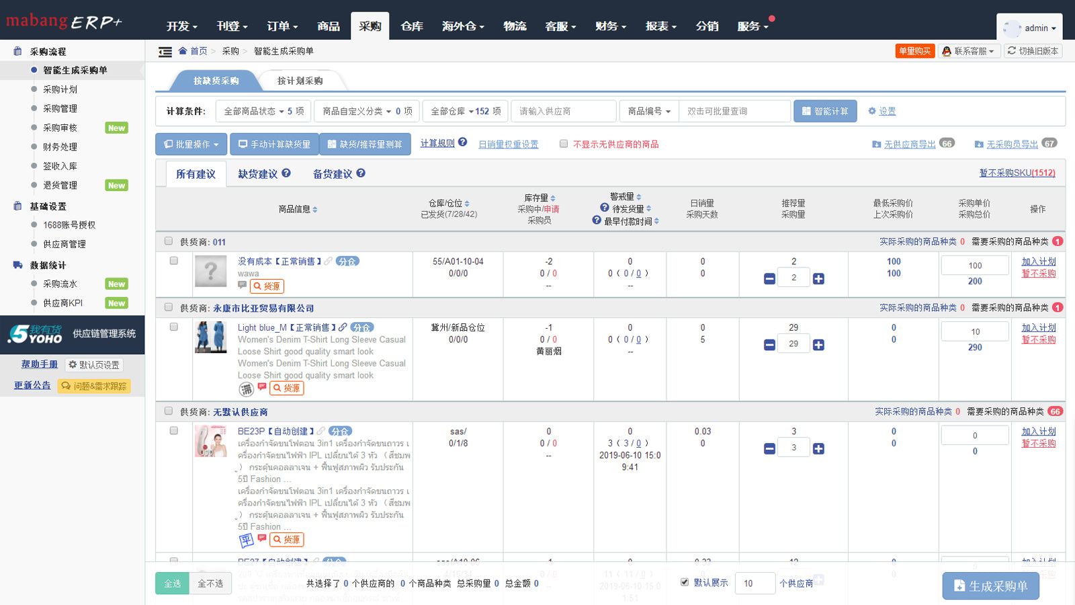
Task: Open settings via the gear icon
Action: pos(871,111)
